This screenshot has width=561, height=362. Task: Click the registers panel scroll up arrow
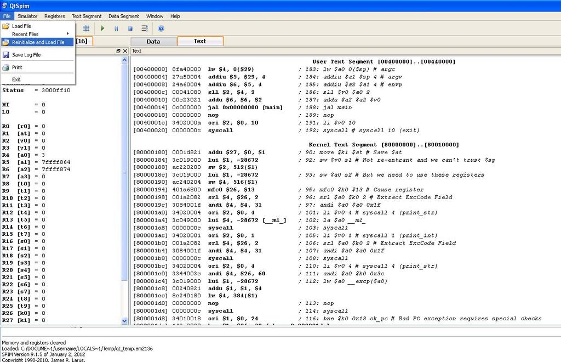pyautogui.click(x=124, y=60)
